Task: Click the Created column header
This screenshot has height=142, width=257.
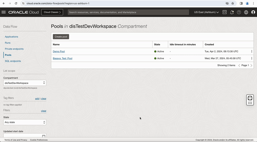Action: (x=209, y=44)
